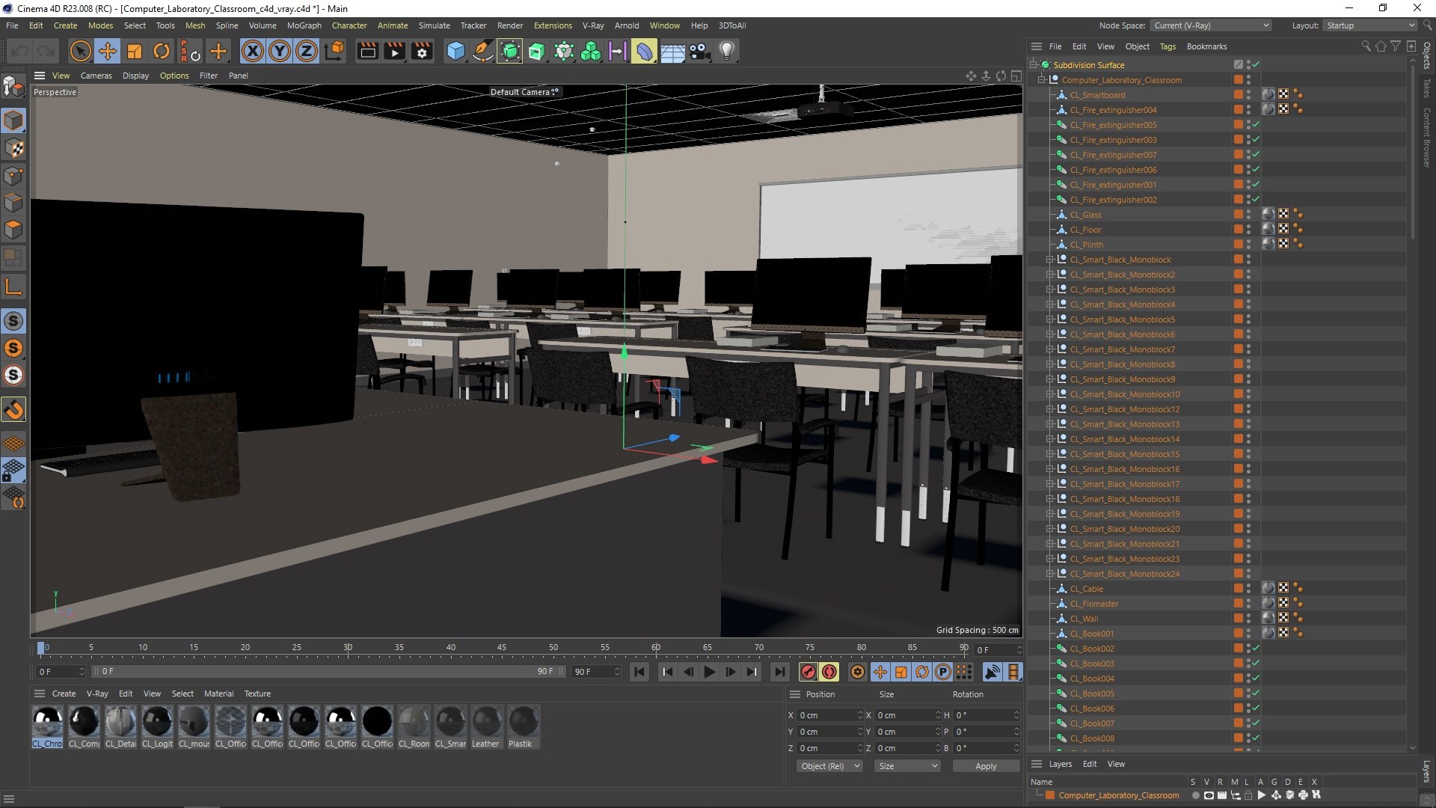
Task: Click the Floor/Sky environment icon
Action: [x=672, y=51]
